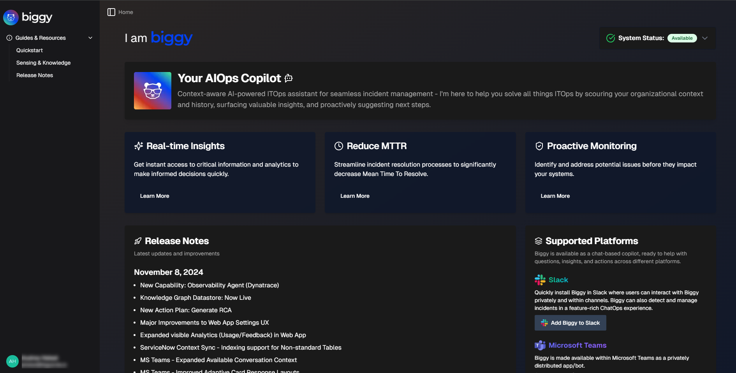Click the stacked layers icon beside Supported Platforms
The width and height of the screenshot is (736, 373).
click(539, 241)
